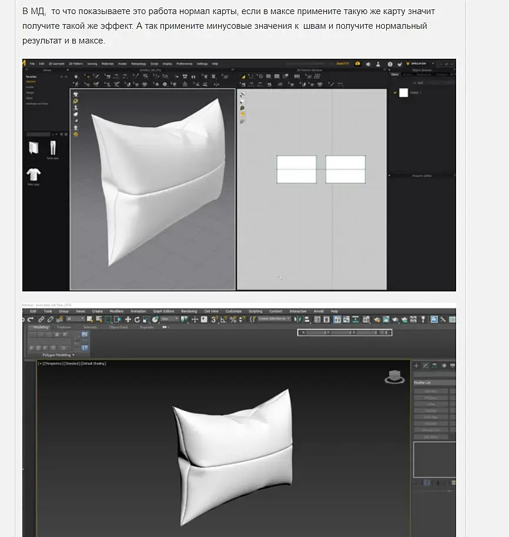Viewport: 509px width, 537px height.
Task: Switch to the Freeform ribbon tab
Action: pos(64,327)
